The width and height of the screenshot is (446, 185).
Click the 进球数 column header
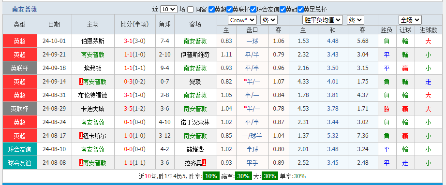click(x=428, y=30)
